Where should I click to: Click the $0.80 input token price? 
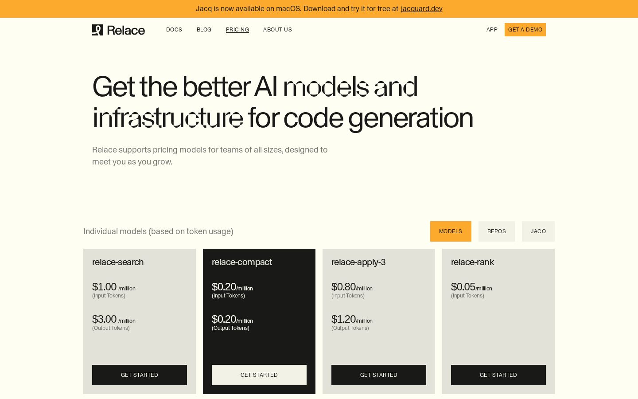pyautogui.click(x=343, y=287)
